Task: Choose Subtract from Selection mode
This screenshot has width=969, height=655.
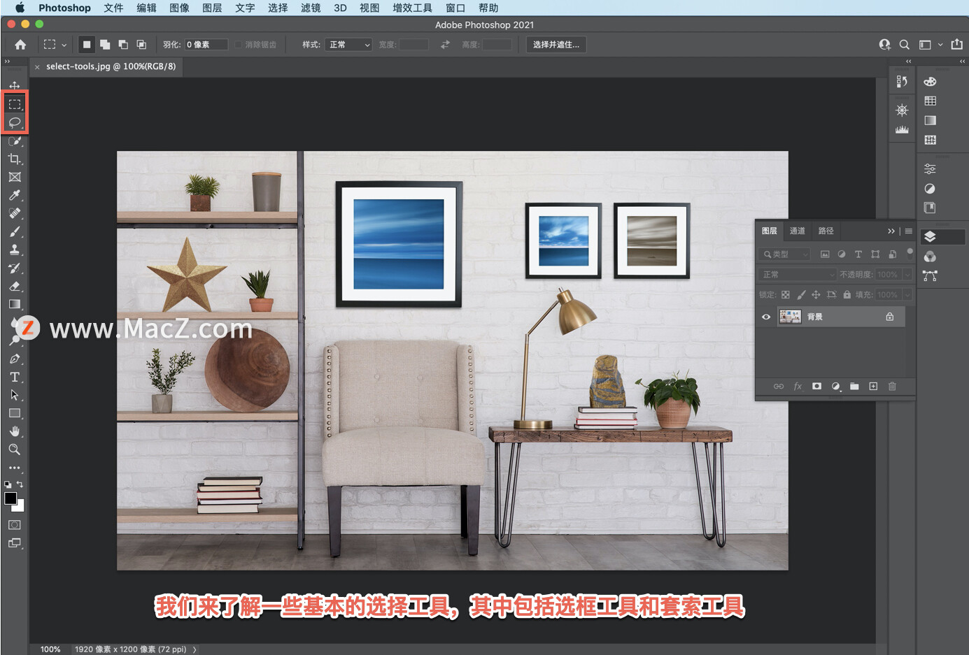Action: pos(123,45)
